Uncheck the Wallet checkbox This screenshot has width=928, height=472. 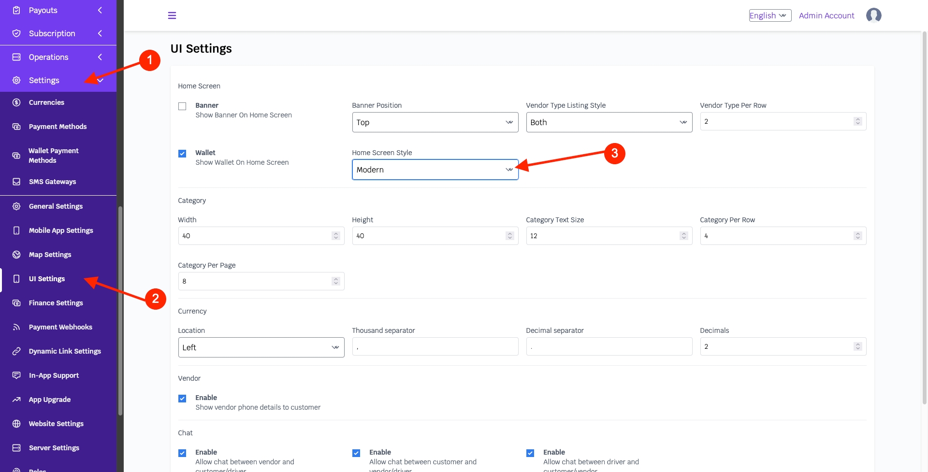tap(182, 154)
